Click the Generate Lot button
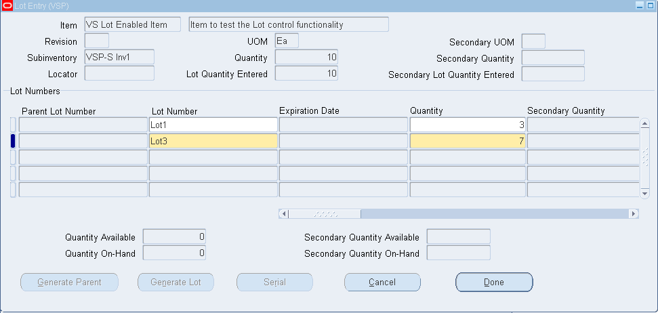Screen dimensions: 658x313 pos(176,283)
